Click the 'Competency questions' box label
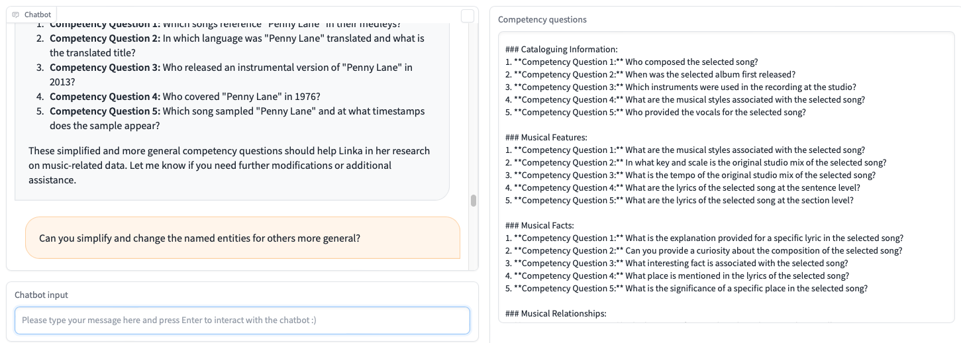Viewport: 961px width, 343px height. tap(542, 20)
